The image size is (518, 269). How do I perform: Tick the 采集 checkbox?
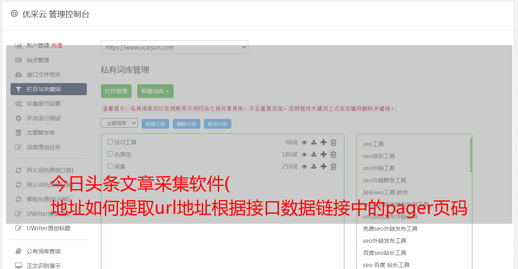pos(110,166)
